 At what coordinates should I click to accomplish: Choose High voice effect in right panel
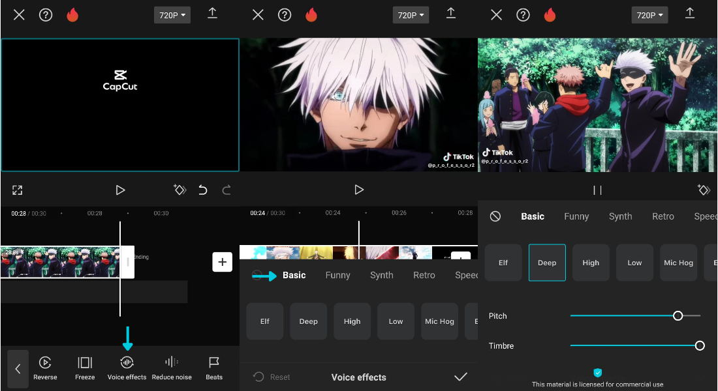(x=591, y=263)
